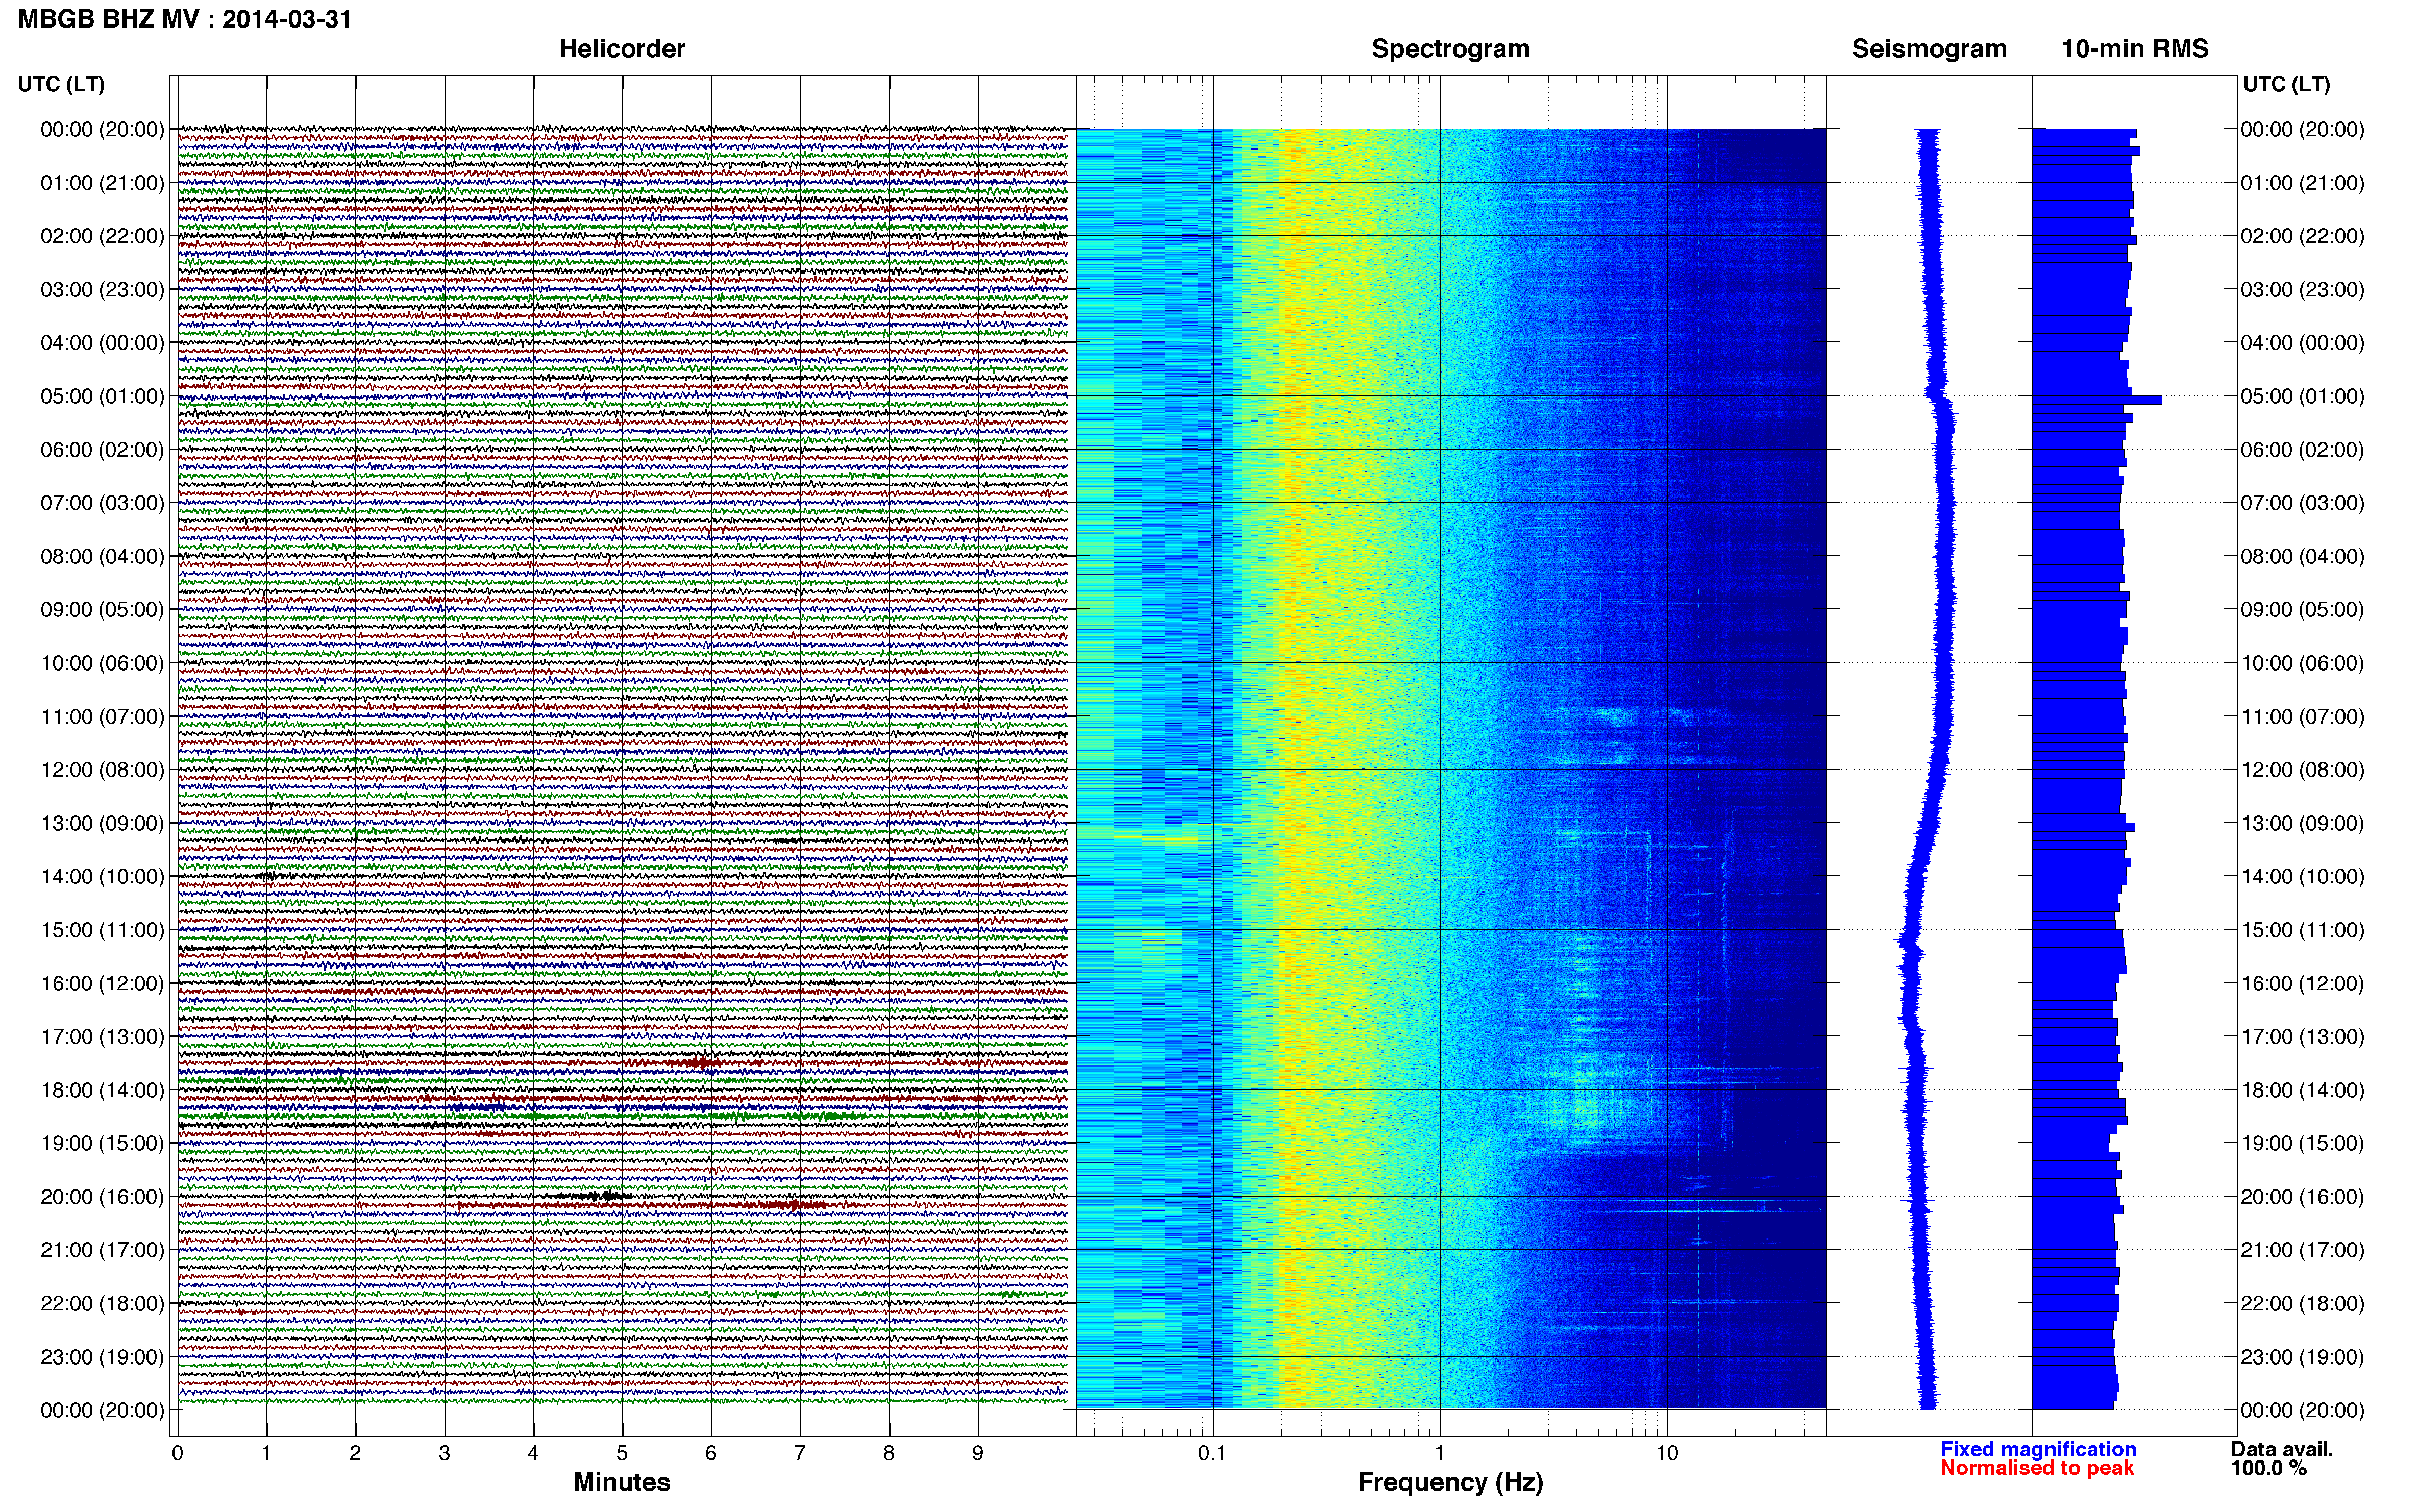Click the large RMS spike bar near 05:00
This screenshot has width=2419, height=1512.
point(2097,400)
